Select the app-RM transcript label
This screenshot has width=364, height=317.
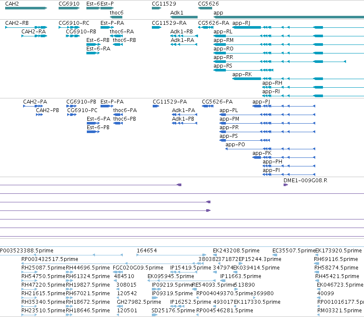point(224,40)
